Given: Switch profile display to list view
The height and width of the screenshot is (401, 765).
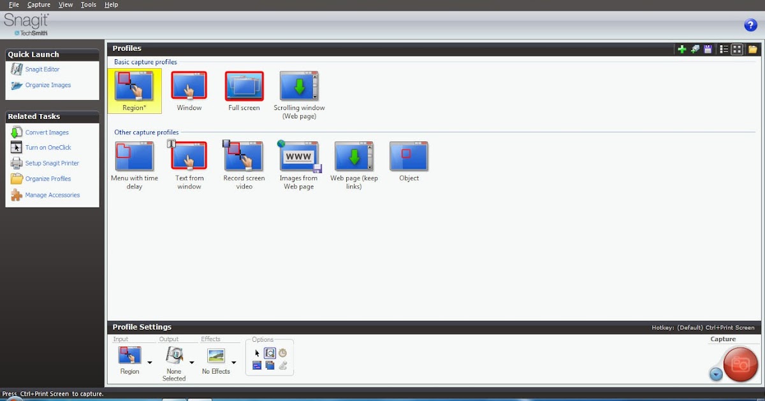Looking at the screenshot, I should click(724, 48).
